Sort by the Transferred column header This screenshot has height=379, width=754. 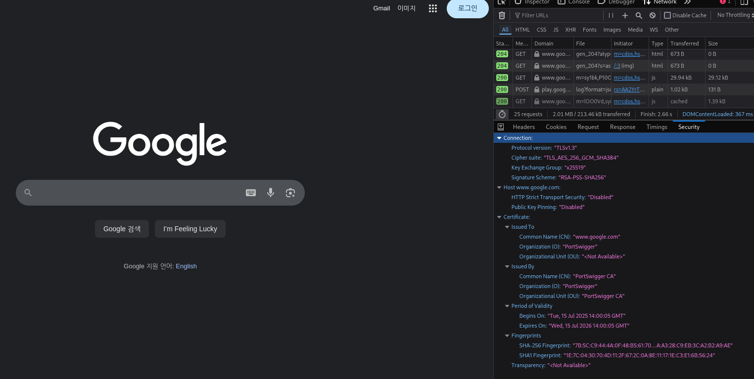(x=687, y=43)
